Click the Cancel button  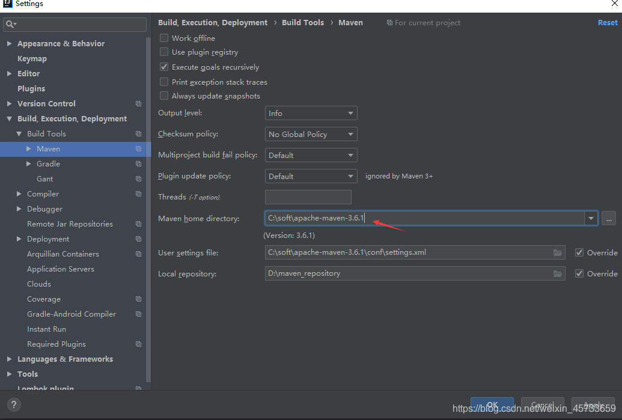point(542,405)
